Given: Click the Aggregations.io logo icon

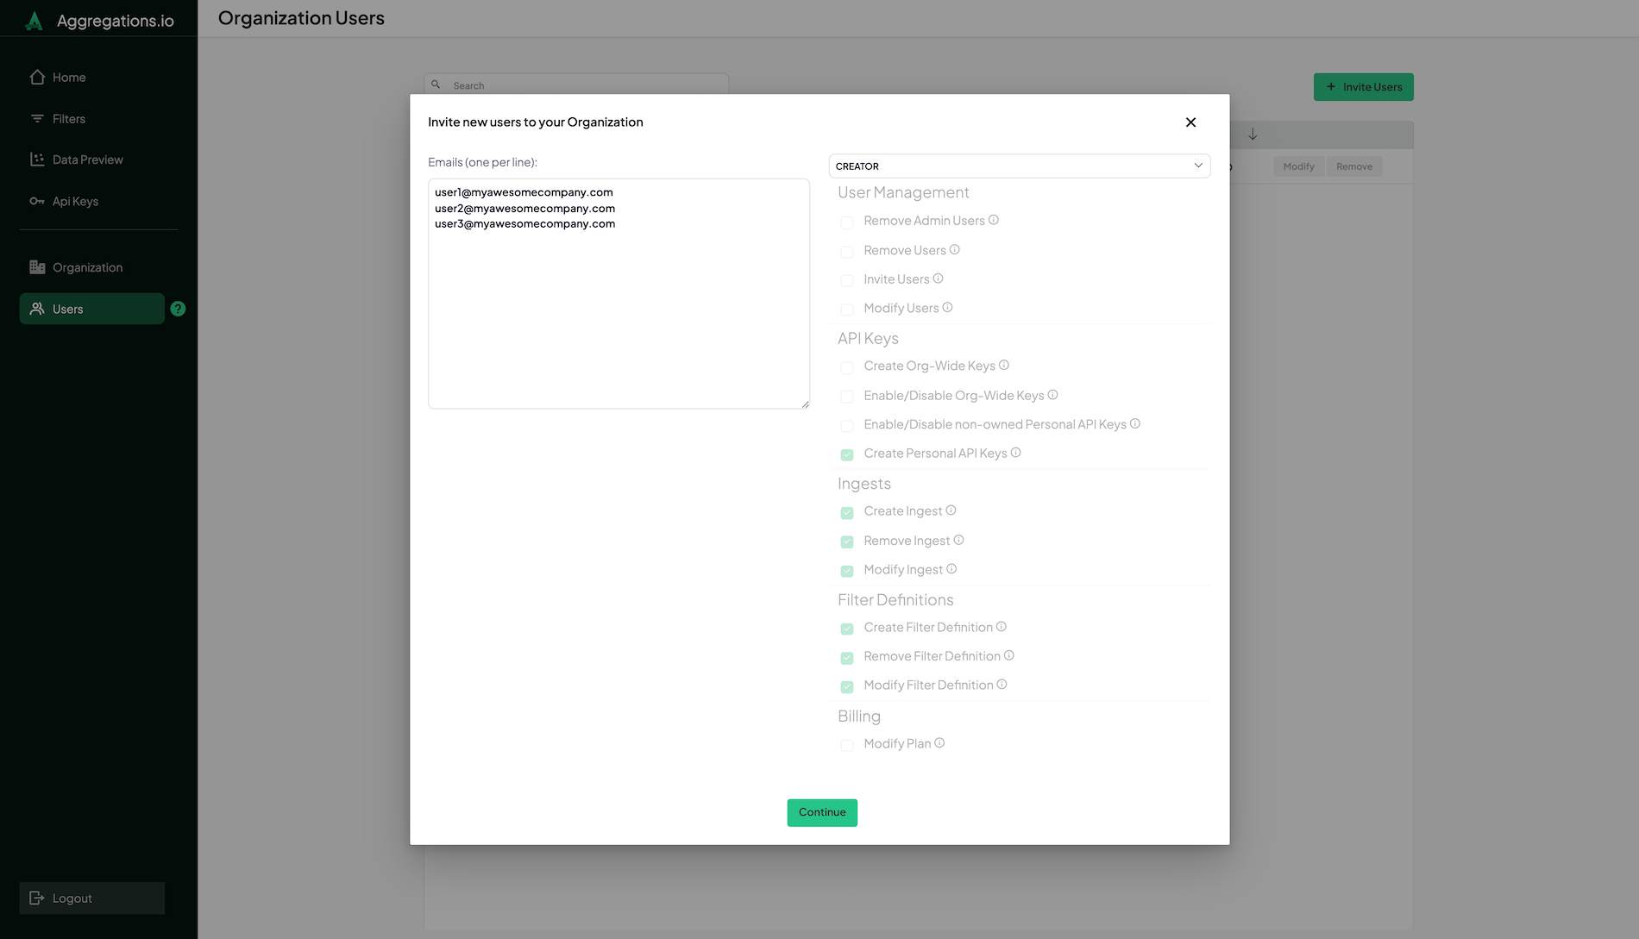Looking at the screenshot, I should click(x=35, y=21).
